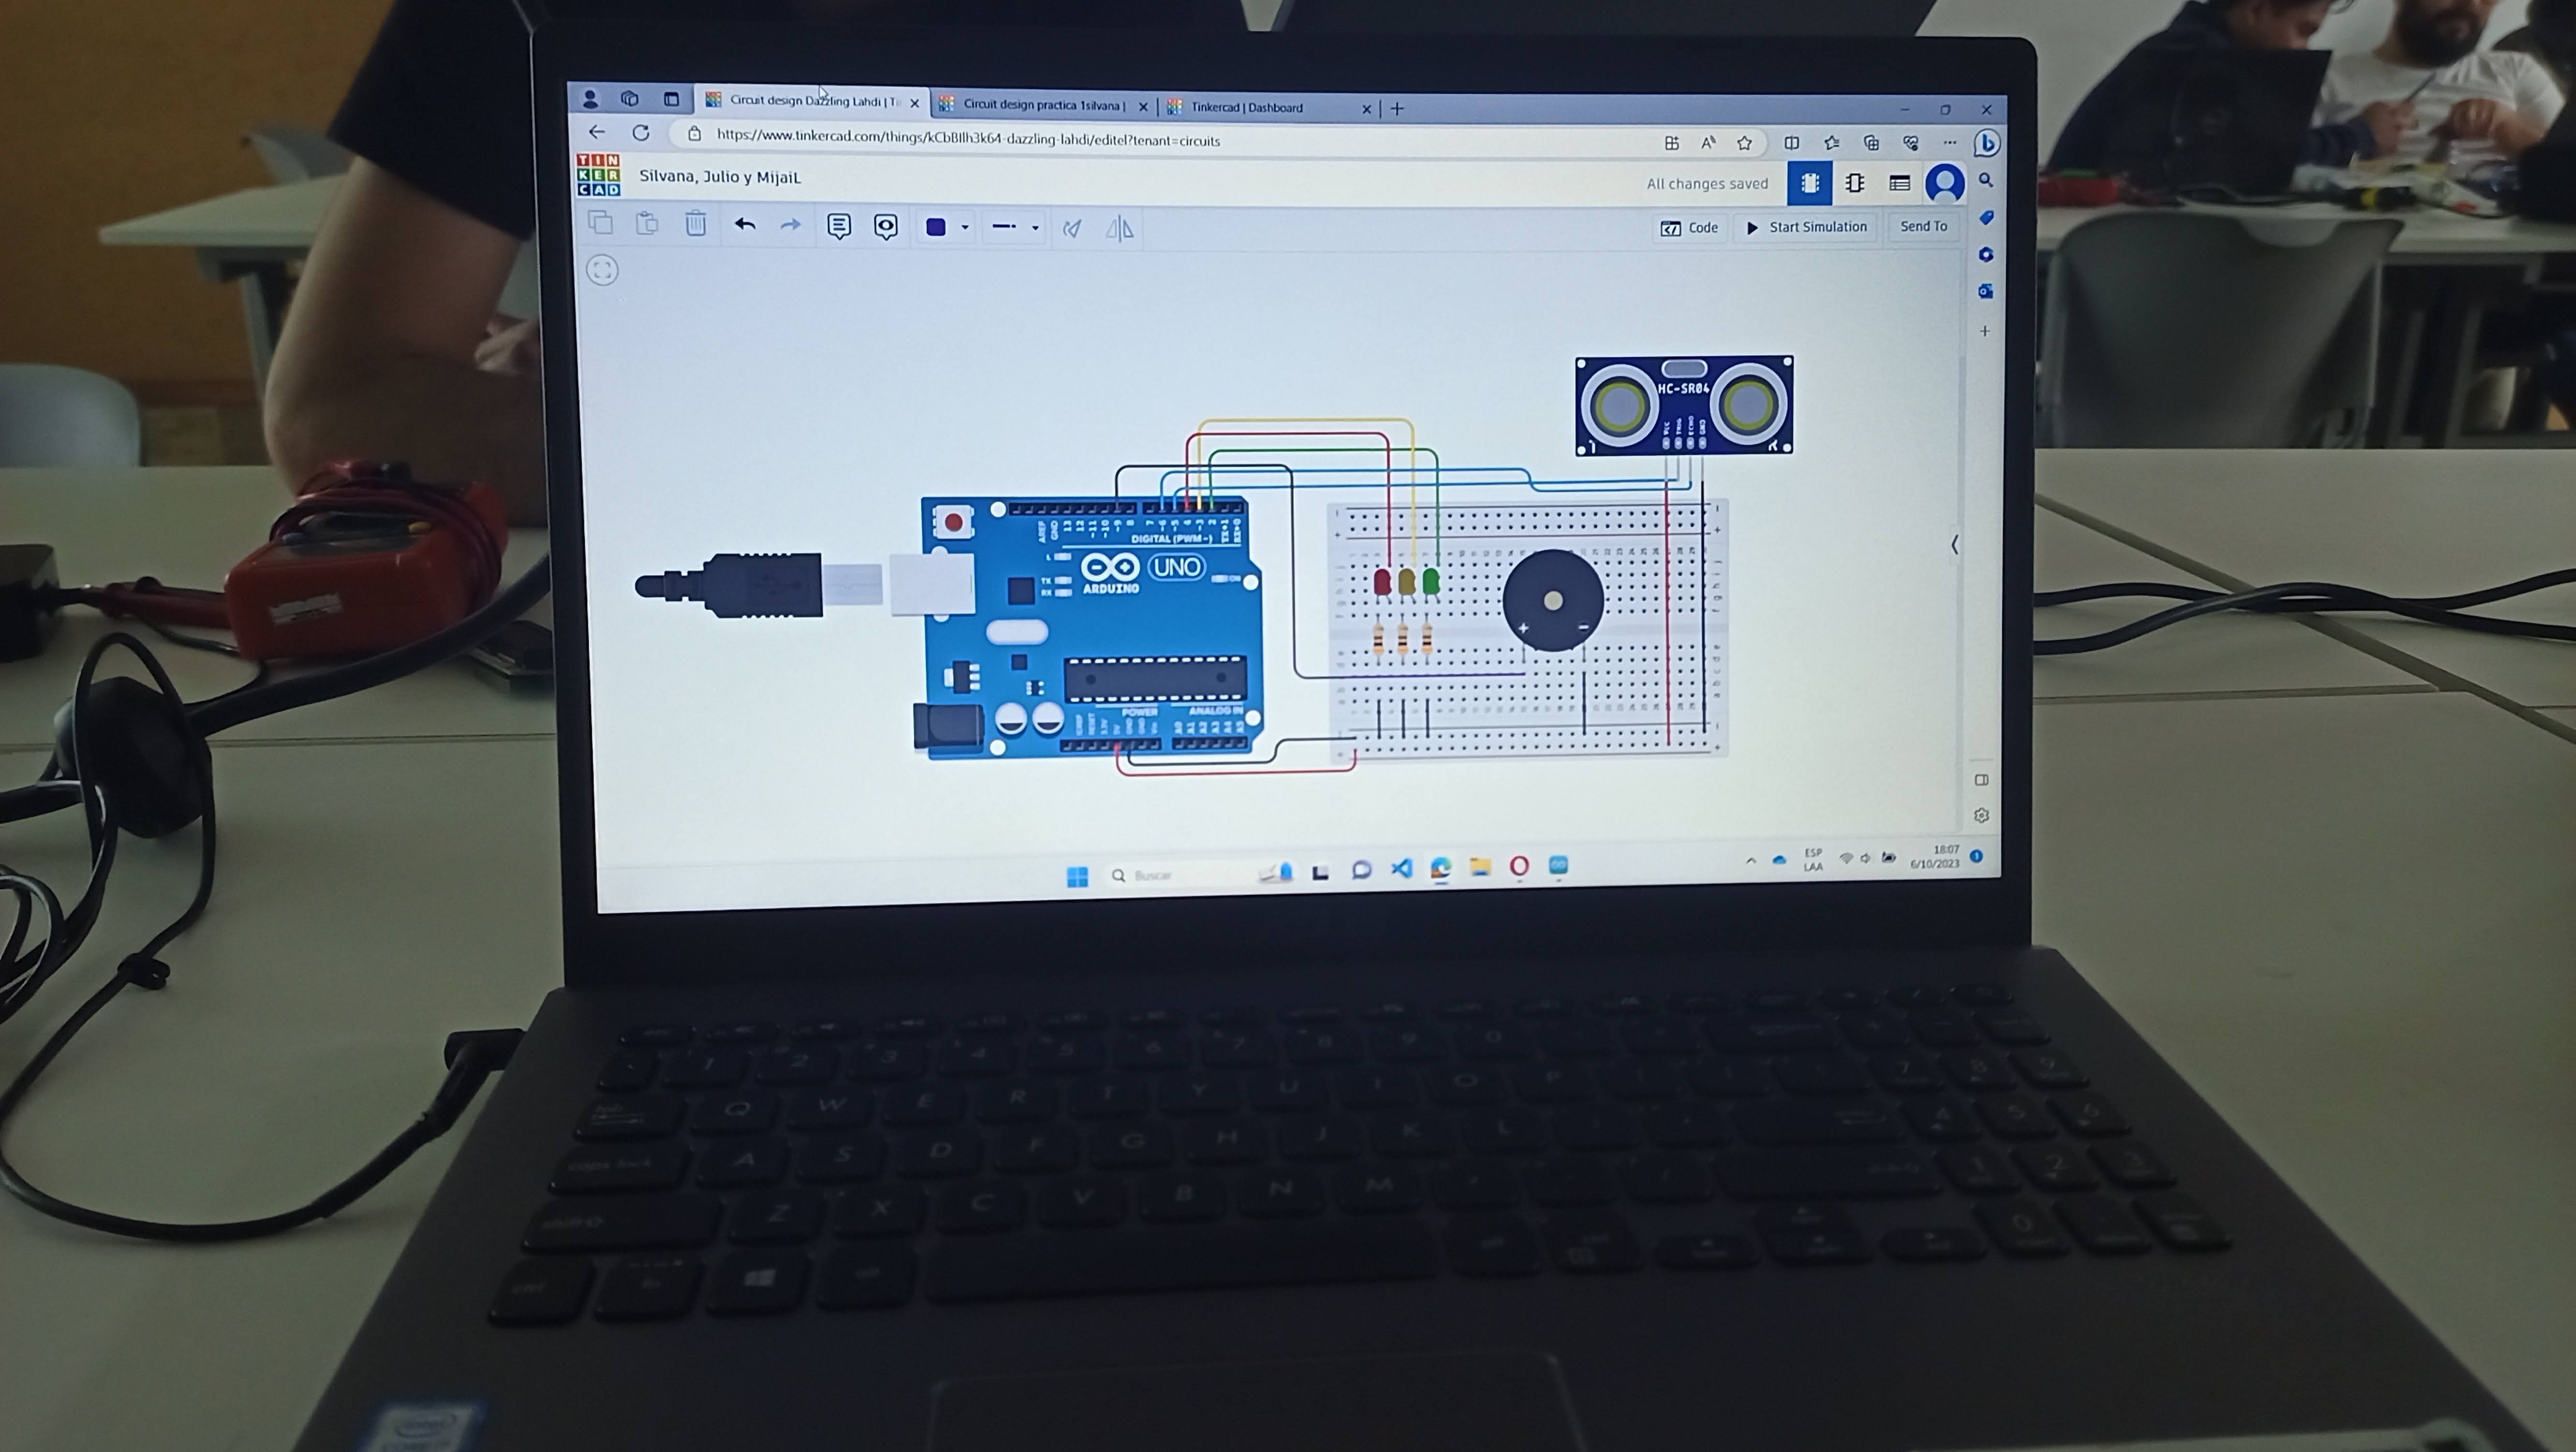This screenshot has width=2576, height=1452.
Task: Undo the last circuit change
Action: click(x=745, y=224)
